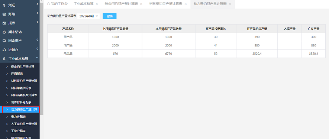
Task: Click the 在产品投电率% column header
Action: [216, 29]
